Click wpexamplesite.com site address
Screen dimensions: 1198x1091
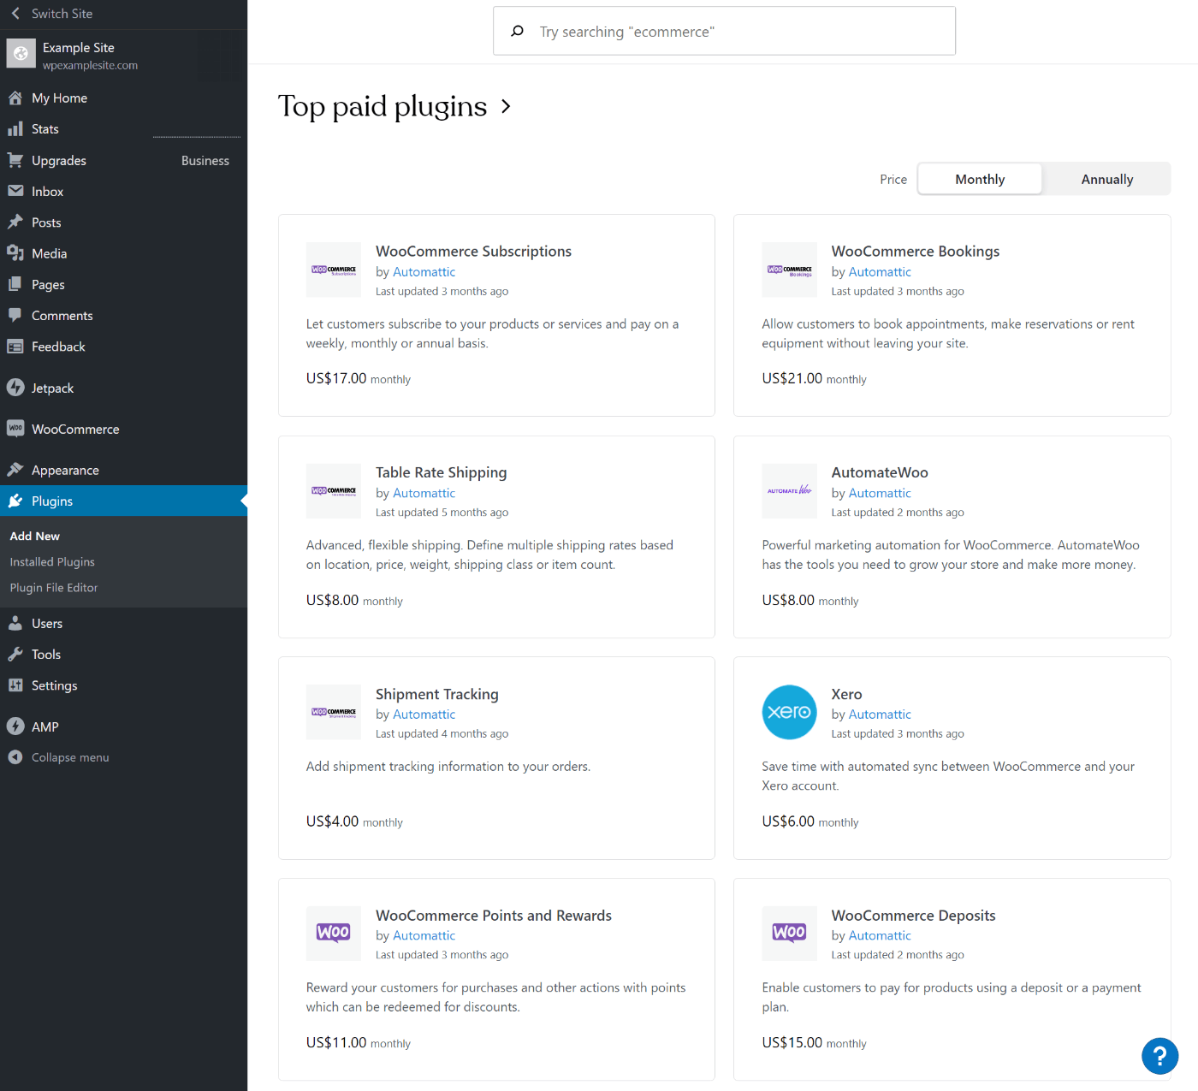(90, 66)
